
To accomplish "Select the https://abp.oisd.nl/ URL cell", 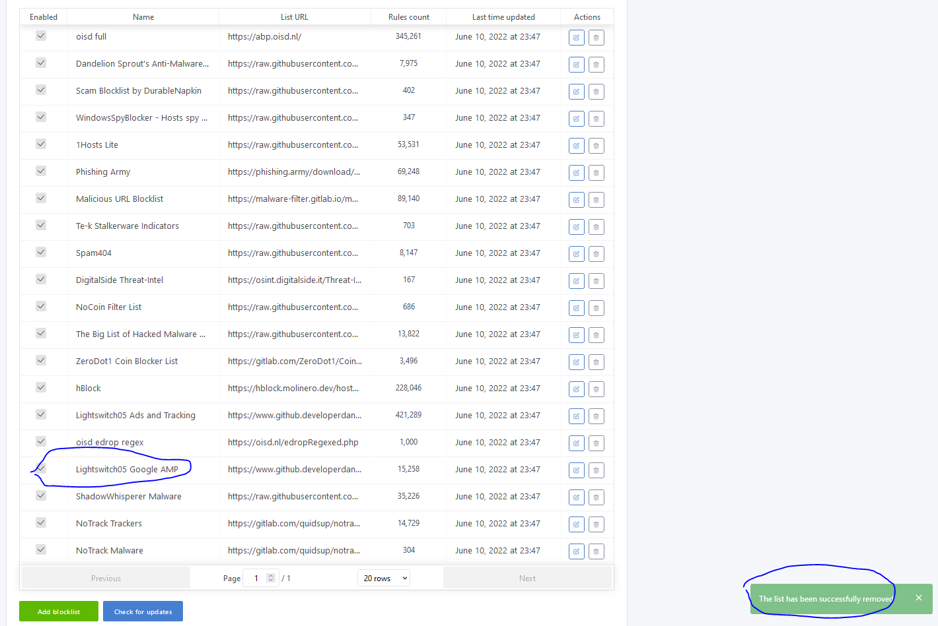I will pyautogui.click(x=295, y=37).
